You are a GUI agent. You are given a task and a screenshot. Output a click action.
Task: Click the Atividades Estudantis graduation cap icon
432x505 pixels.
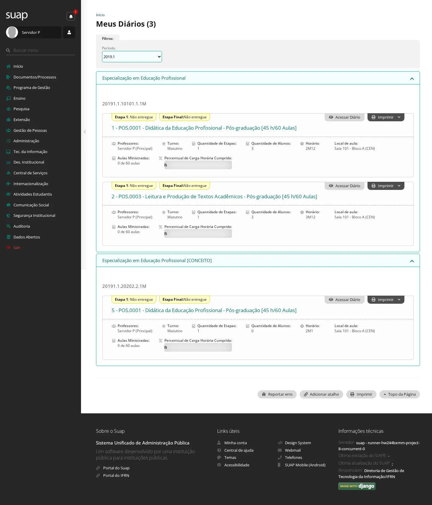[8, 194]
